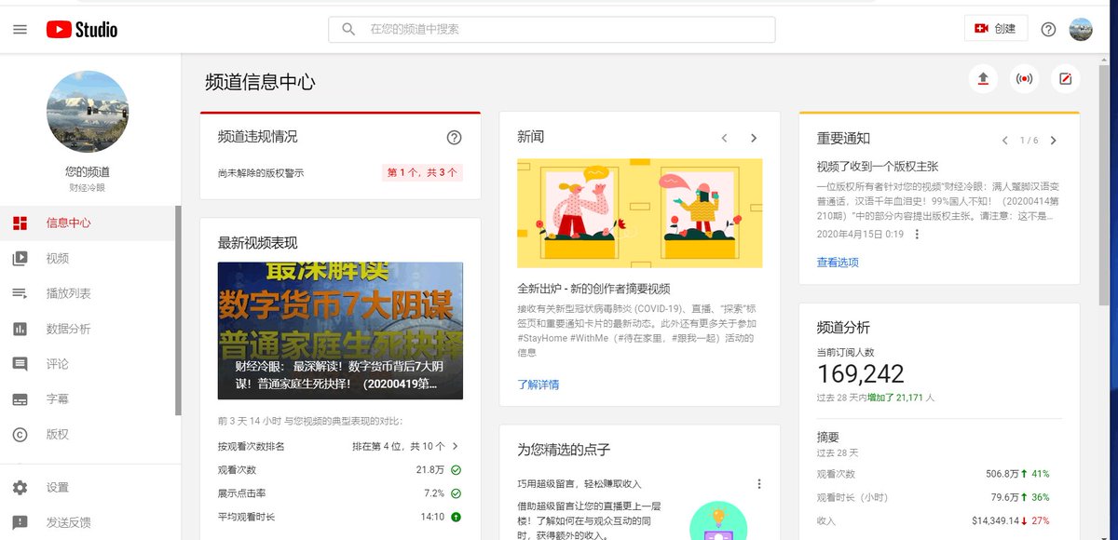Open 数据分析 analytics in sidebar
Image resolution: width=1118 pixels, height=540 pixels.
[88, 329]
